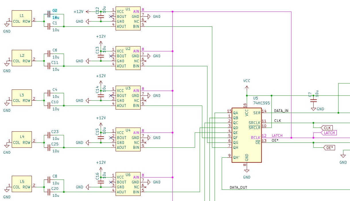Select capacitor C4 symbol

[49, 93]
